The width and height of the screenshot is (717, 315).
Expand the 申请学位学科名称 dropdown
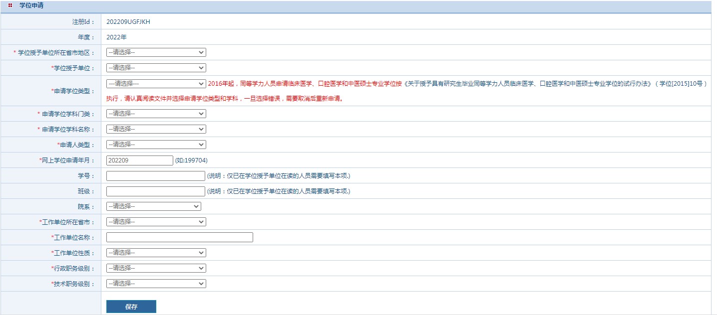click(156, 129)
